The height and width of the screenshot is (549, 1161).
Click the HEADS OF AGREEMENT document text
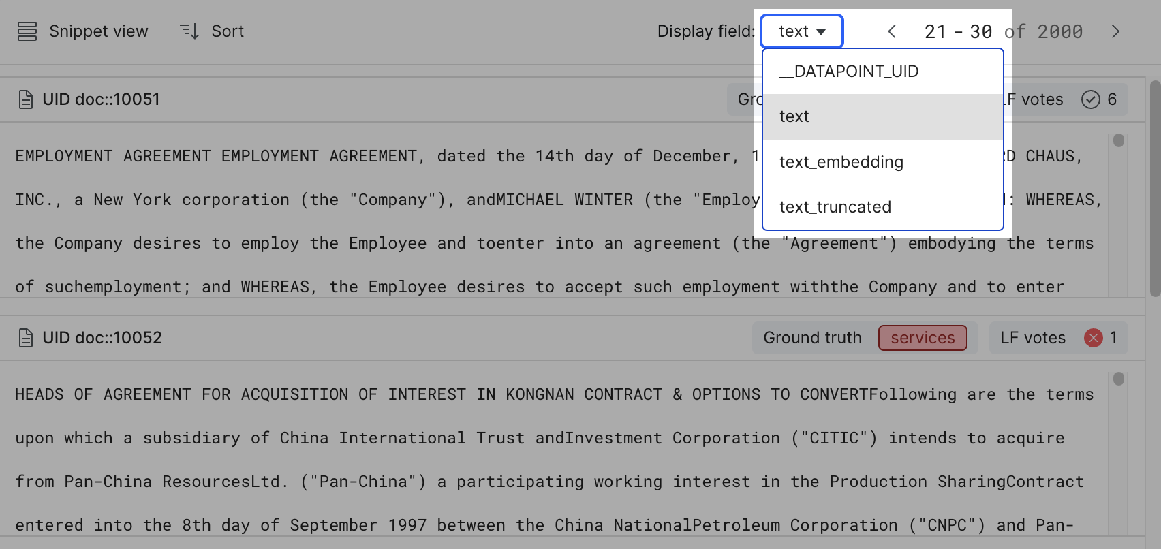pos(555,460)
